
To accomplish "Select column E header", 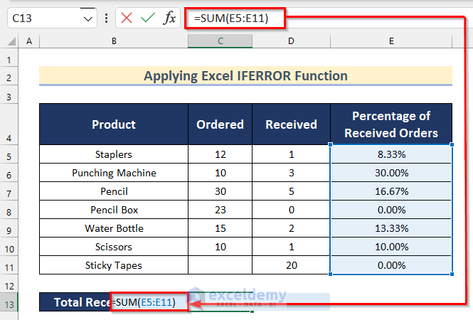I will click(x=391, y=42).
